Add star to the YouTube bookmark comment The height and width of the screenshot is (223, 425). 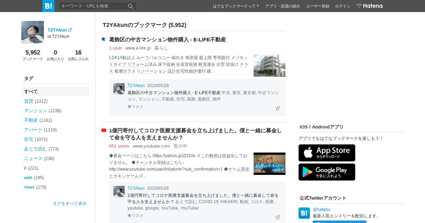278,217
